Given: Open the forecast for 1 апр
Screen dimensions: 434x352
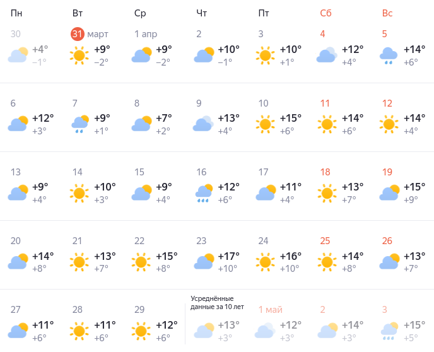Looking at the screenshot, I should point(146,34).
